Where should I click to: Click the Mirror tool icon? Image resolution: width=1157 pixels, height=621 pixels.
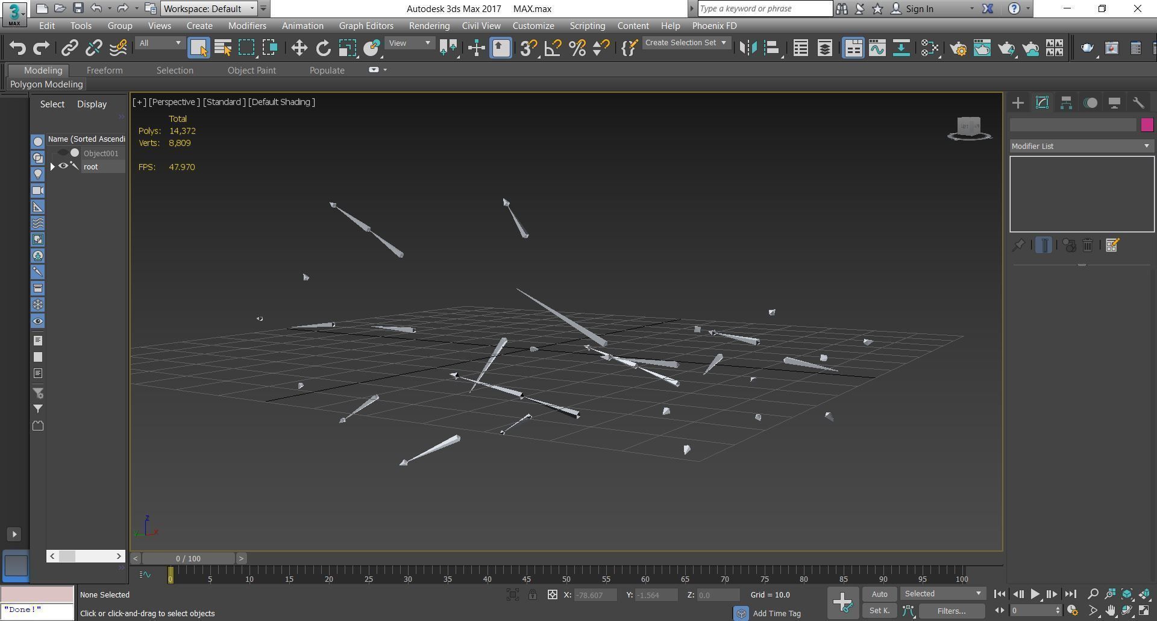748,48
